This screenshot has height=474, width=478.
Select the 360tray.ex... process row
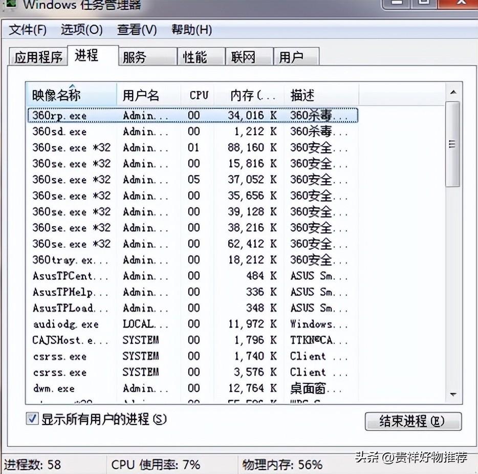(192, 260)
